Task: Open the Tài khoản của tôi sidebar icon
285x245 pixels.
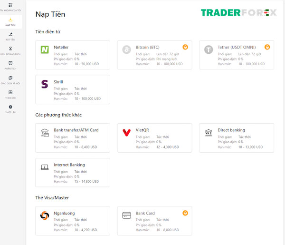Action: [x=10, y=5]
